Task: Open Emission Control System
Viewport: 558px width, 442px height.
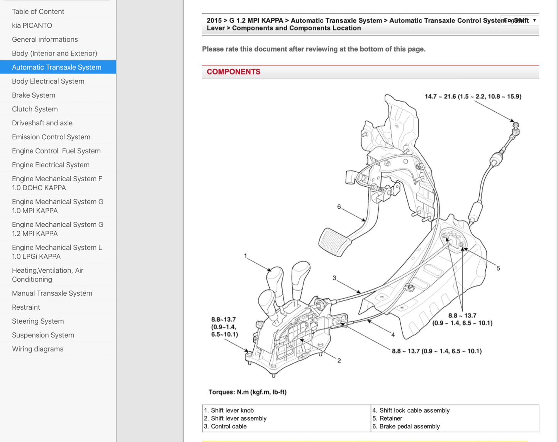Action: 51,137
